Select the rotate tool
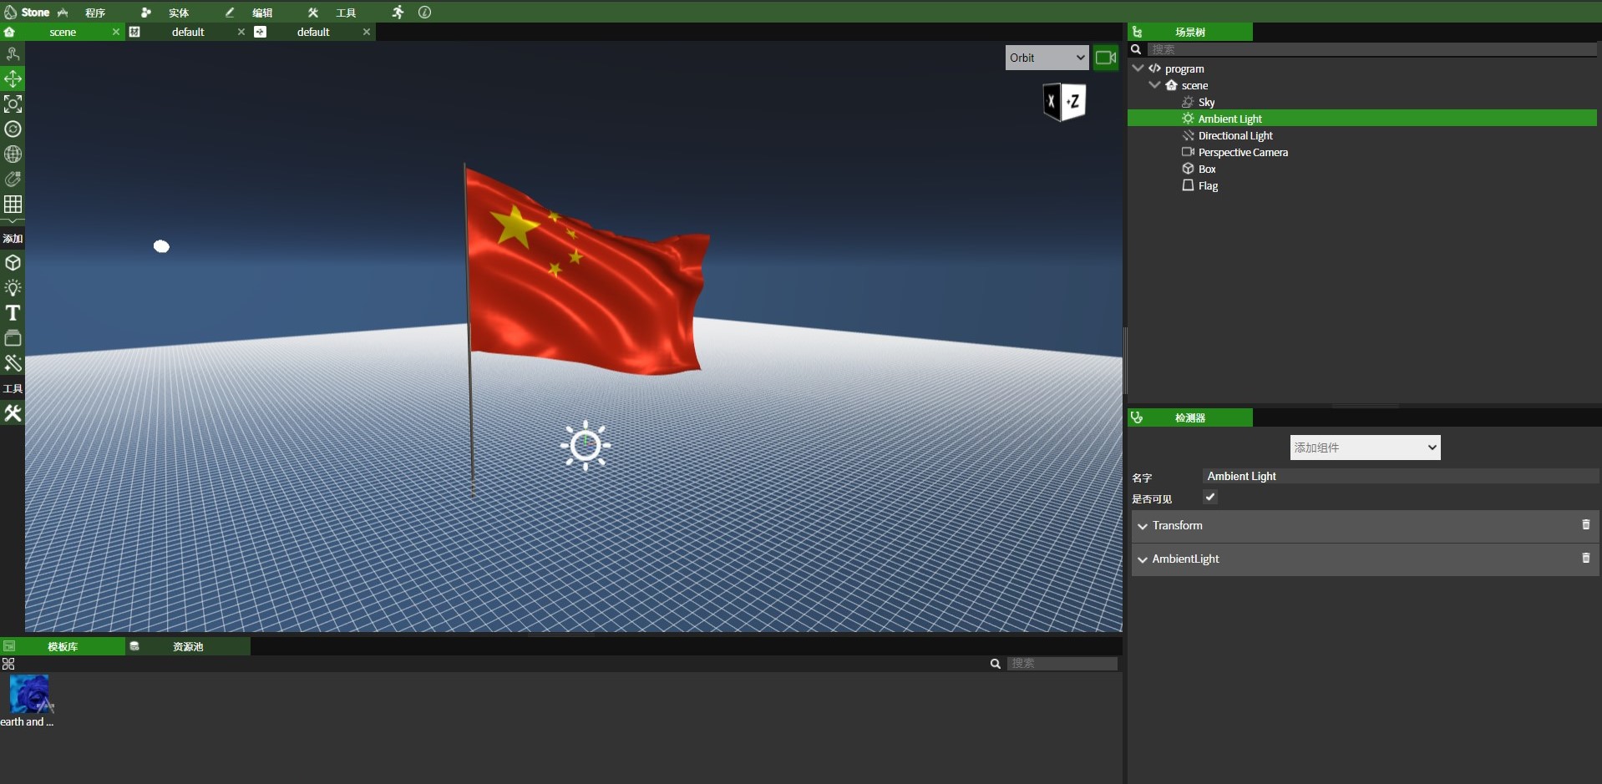The height and width of the screenshot is (784, 1602). 13,129
